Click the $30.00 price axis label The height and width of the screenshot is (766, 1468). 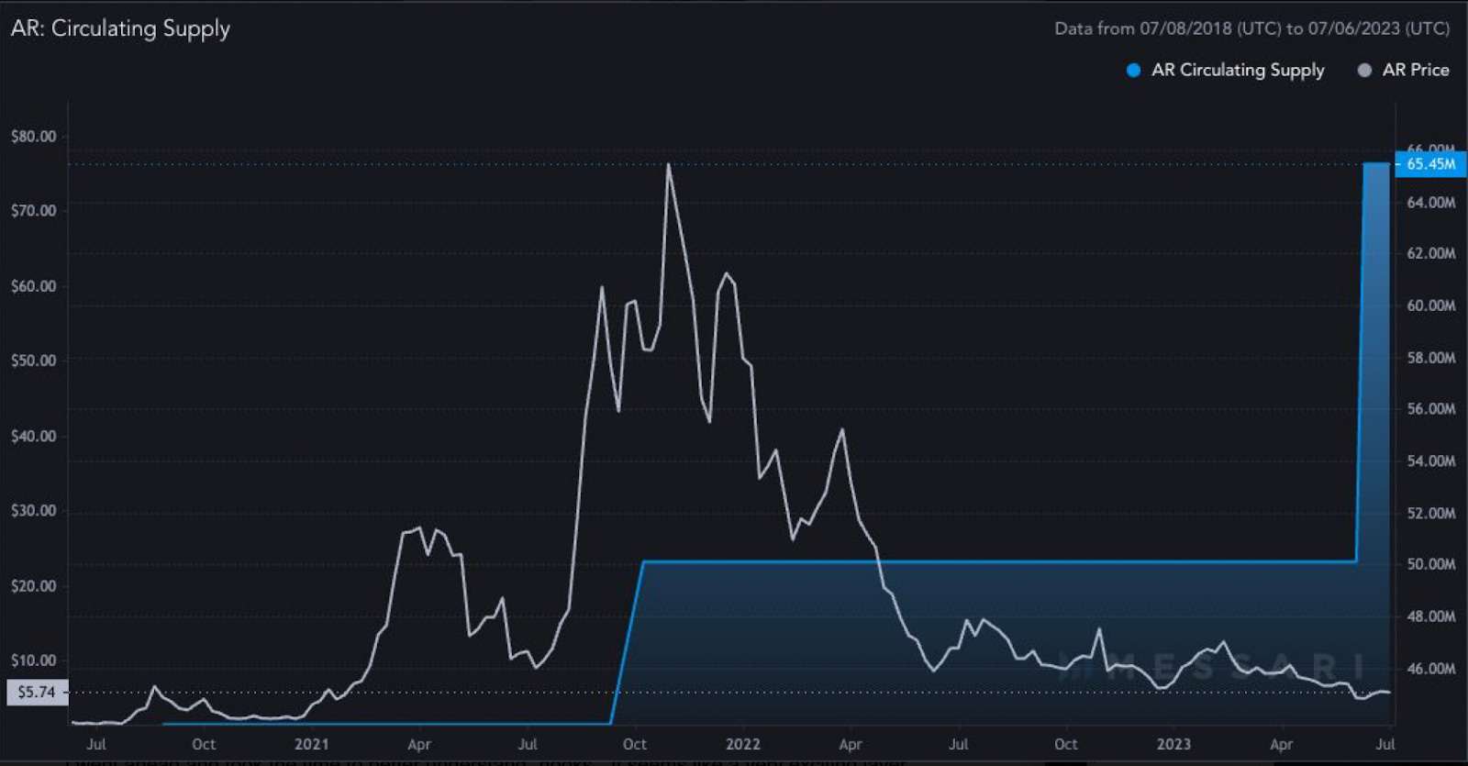click(x=33, y=510)
